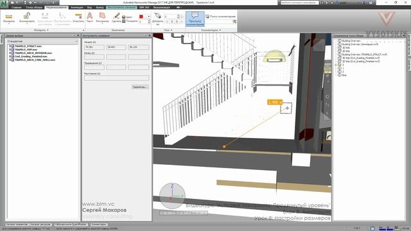Select TRAPELO_ARCH_CORE_SHELL.nwc in the selection tree
This screenshot has width=411, height=231.
[x=35, y=60]
